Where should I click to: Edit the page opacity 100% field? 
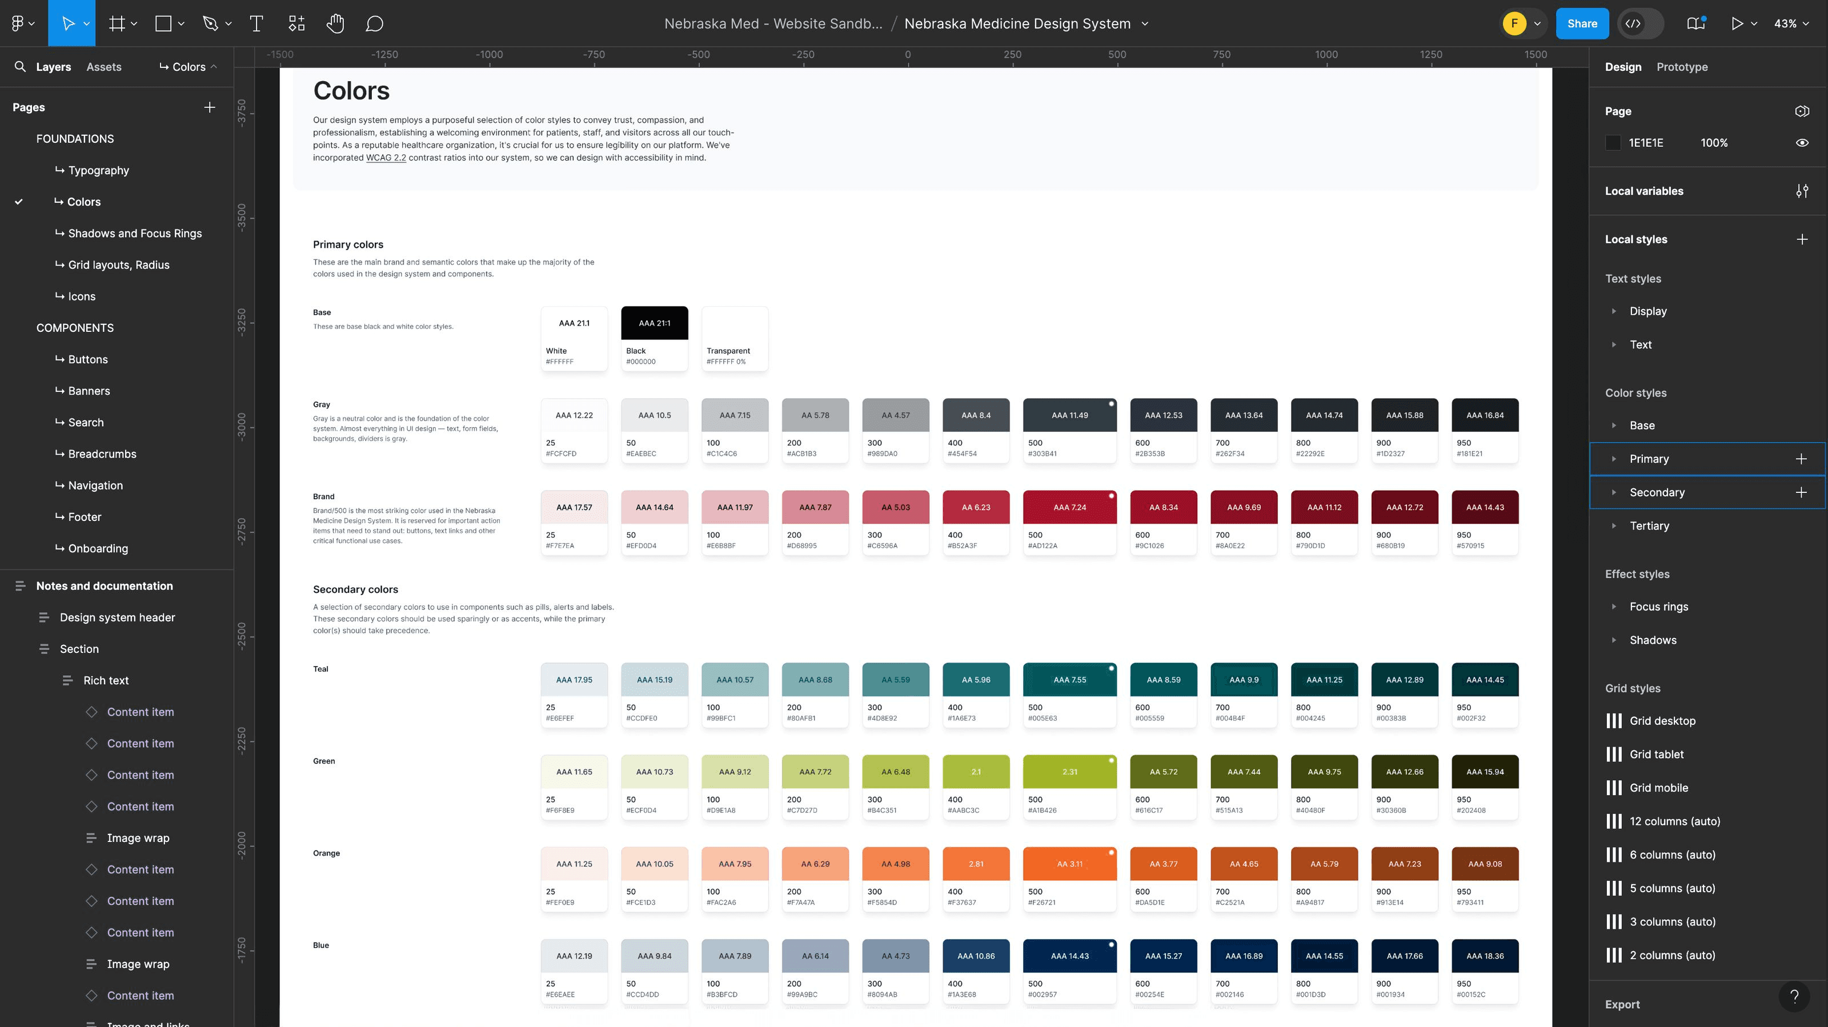pos(1714,143)
